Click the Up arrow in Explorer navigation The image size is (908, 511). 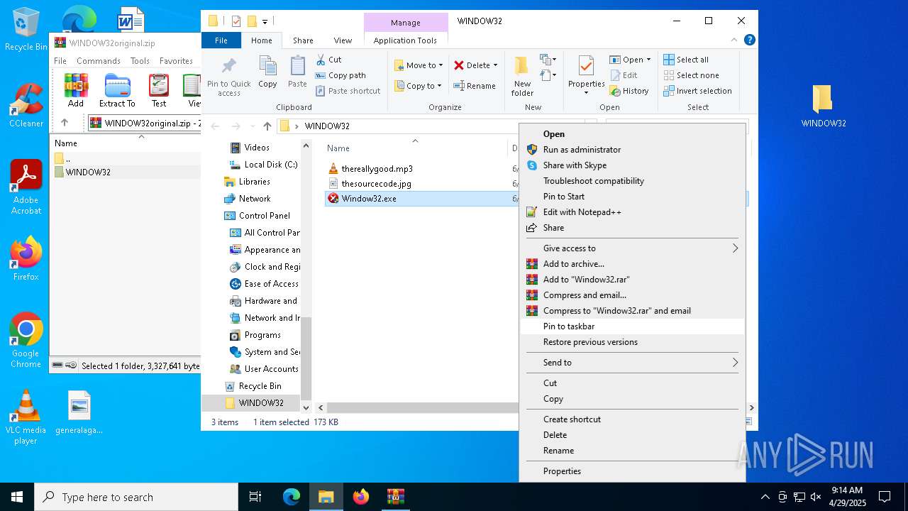click(267, 126)
